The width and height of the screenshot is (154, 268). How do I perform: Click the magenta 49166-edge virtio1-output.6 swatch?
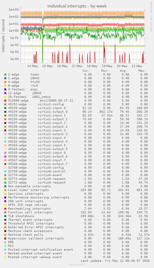[x=5, y=157]
